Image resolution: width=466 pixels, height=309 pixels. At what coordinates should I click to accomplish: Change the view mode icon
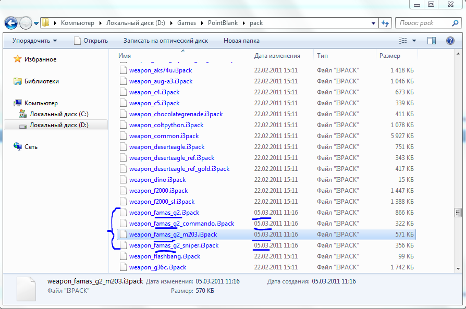(403, 41)
